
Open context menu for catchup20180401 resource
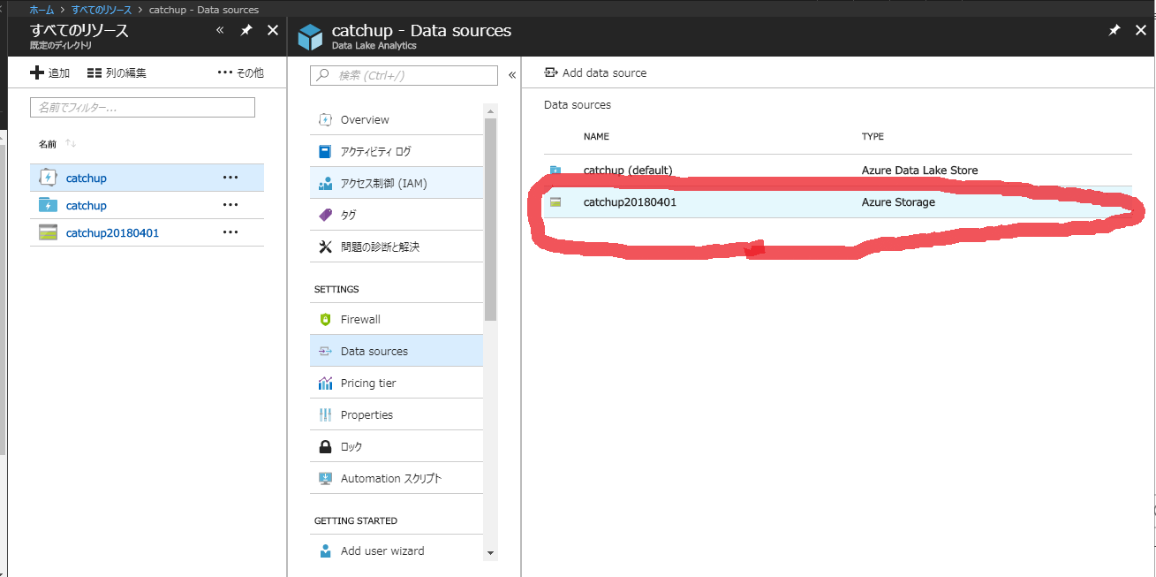click(x=230, y=232)
